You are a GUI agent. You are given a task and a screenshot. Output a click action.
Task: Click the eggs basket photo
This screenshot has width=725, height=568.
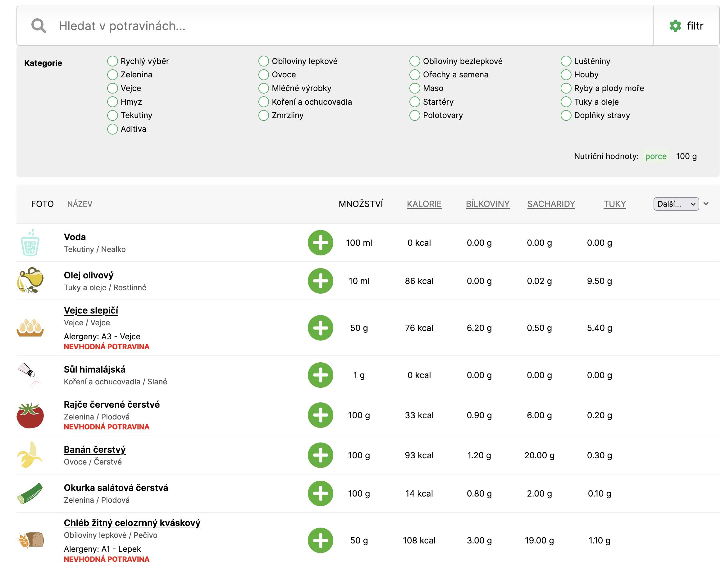[x=30, y=328]
